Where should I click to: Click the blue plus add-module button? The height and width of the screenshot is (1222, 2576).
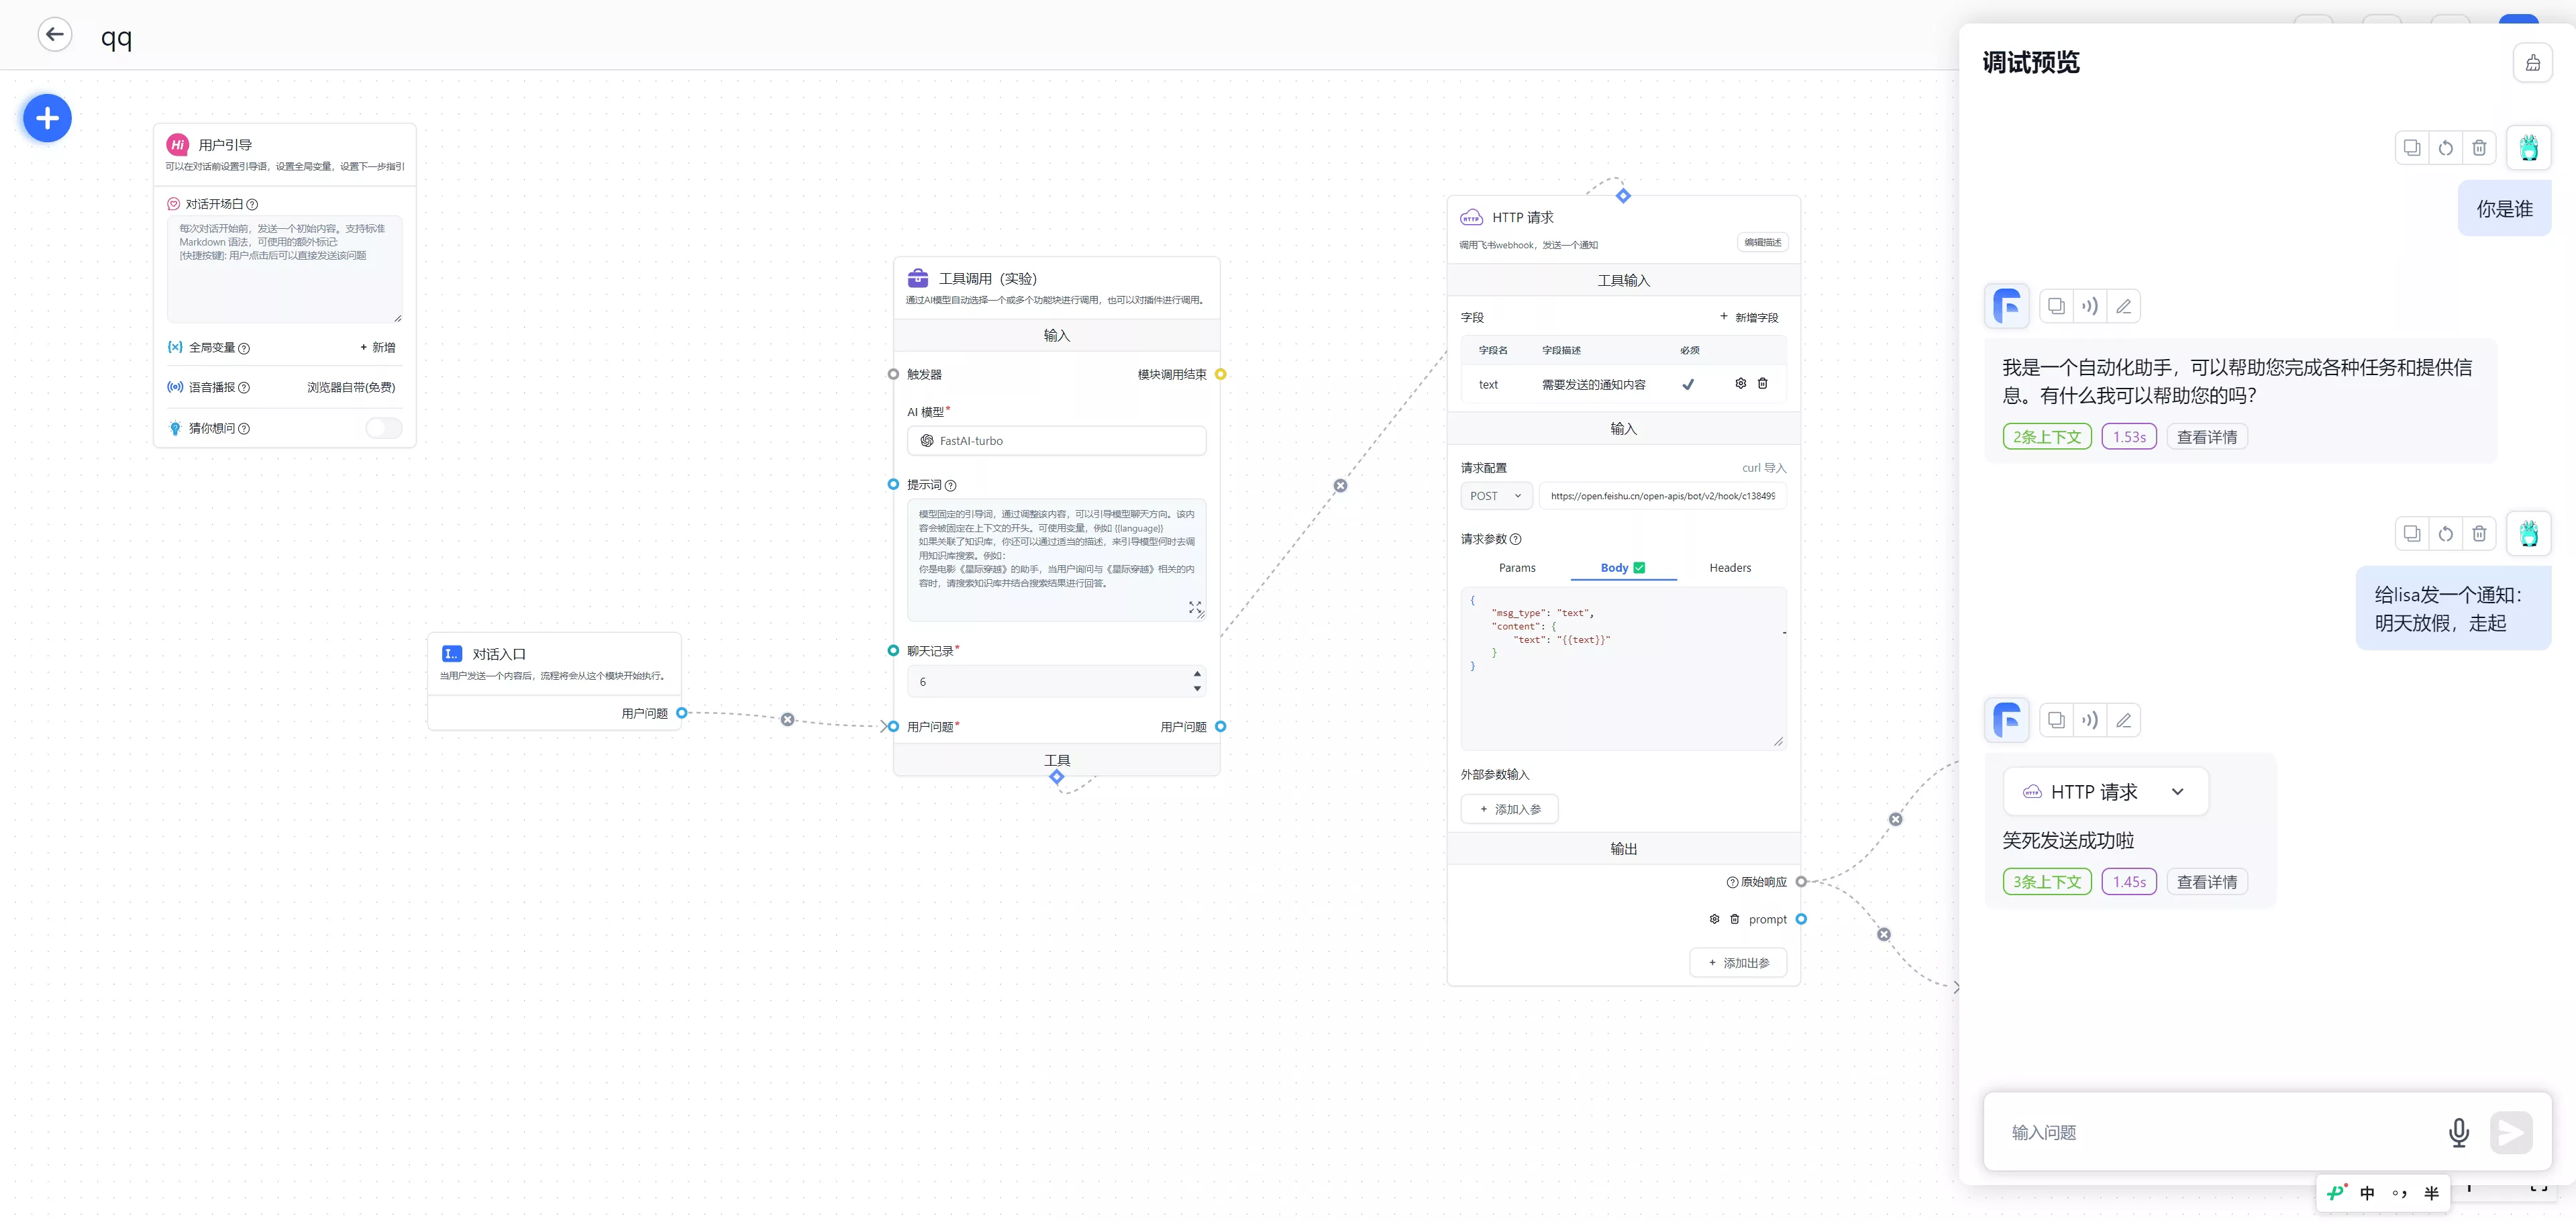coord(47,119)
